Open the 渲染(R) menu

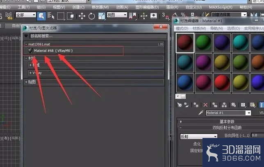tap(172, 7)
